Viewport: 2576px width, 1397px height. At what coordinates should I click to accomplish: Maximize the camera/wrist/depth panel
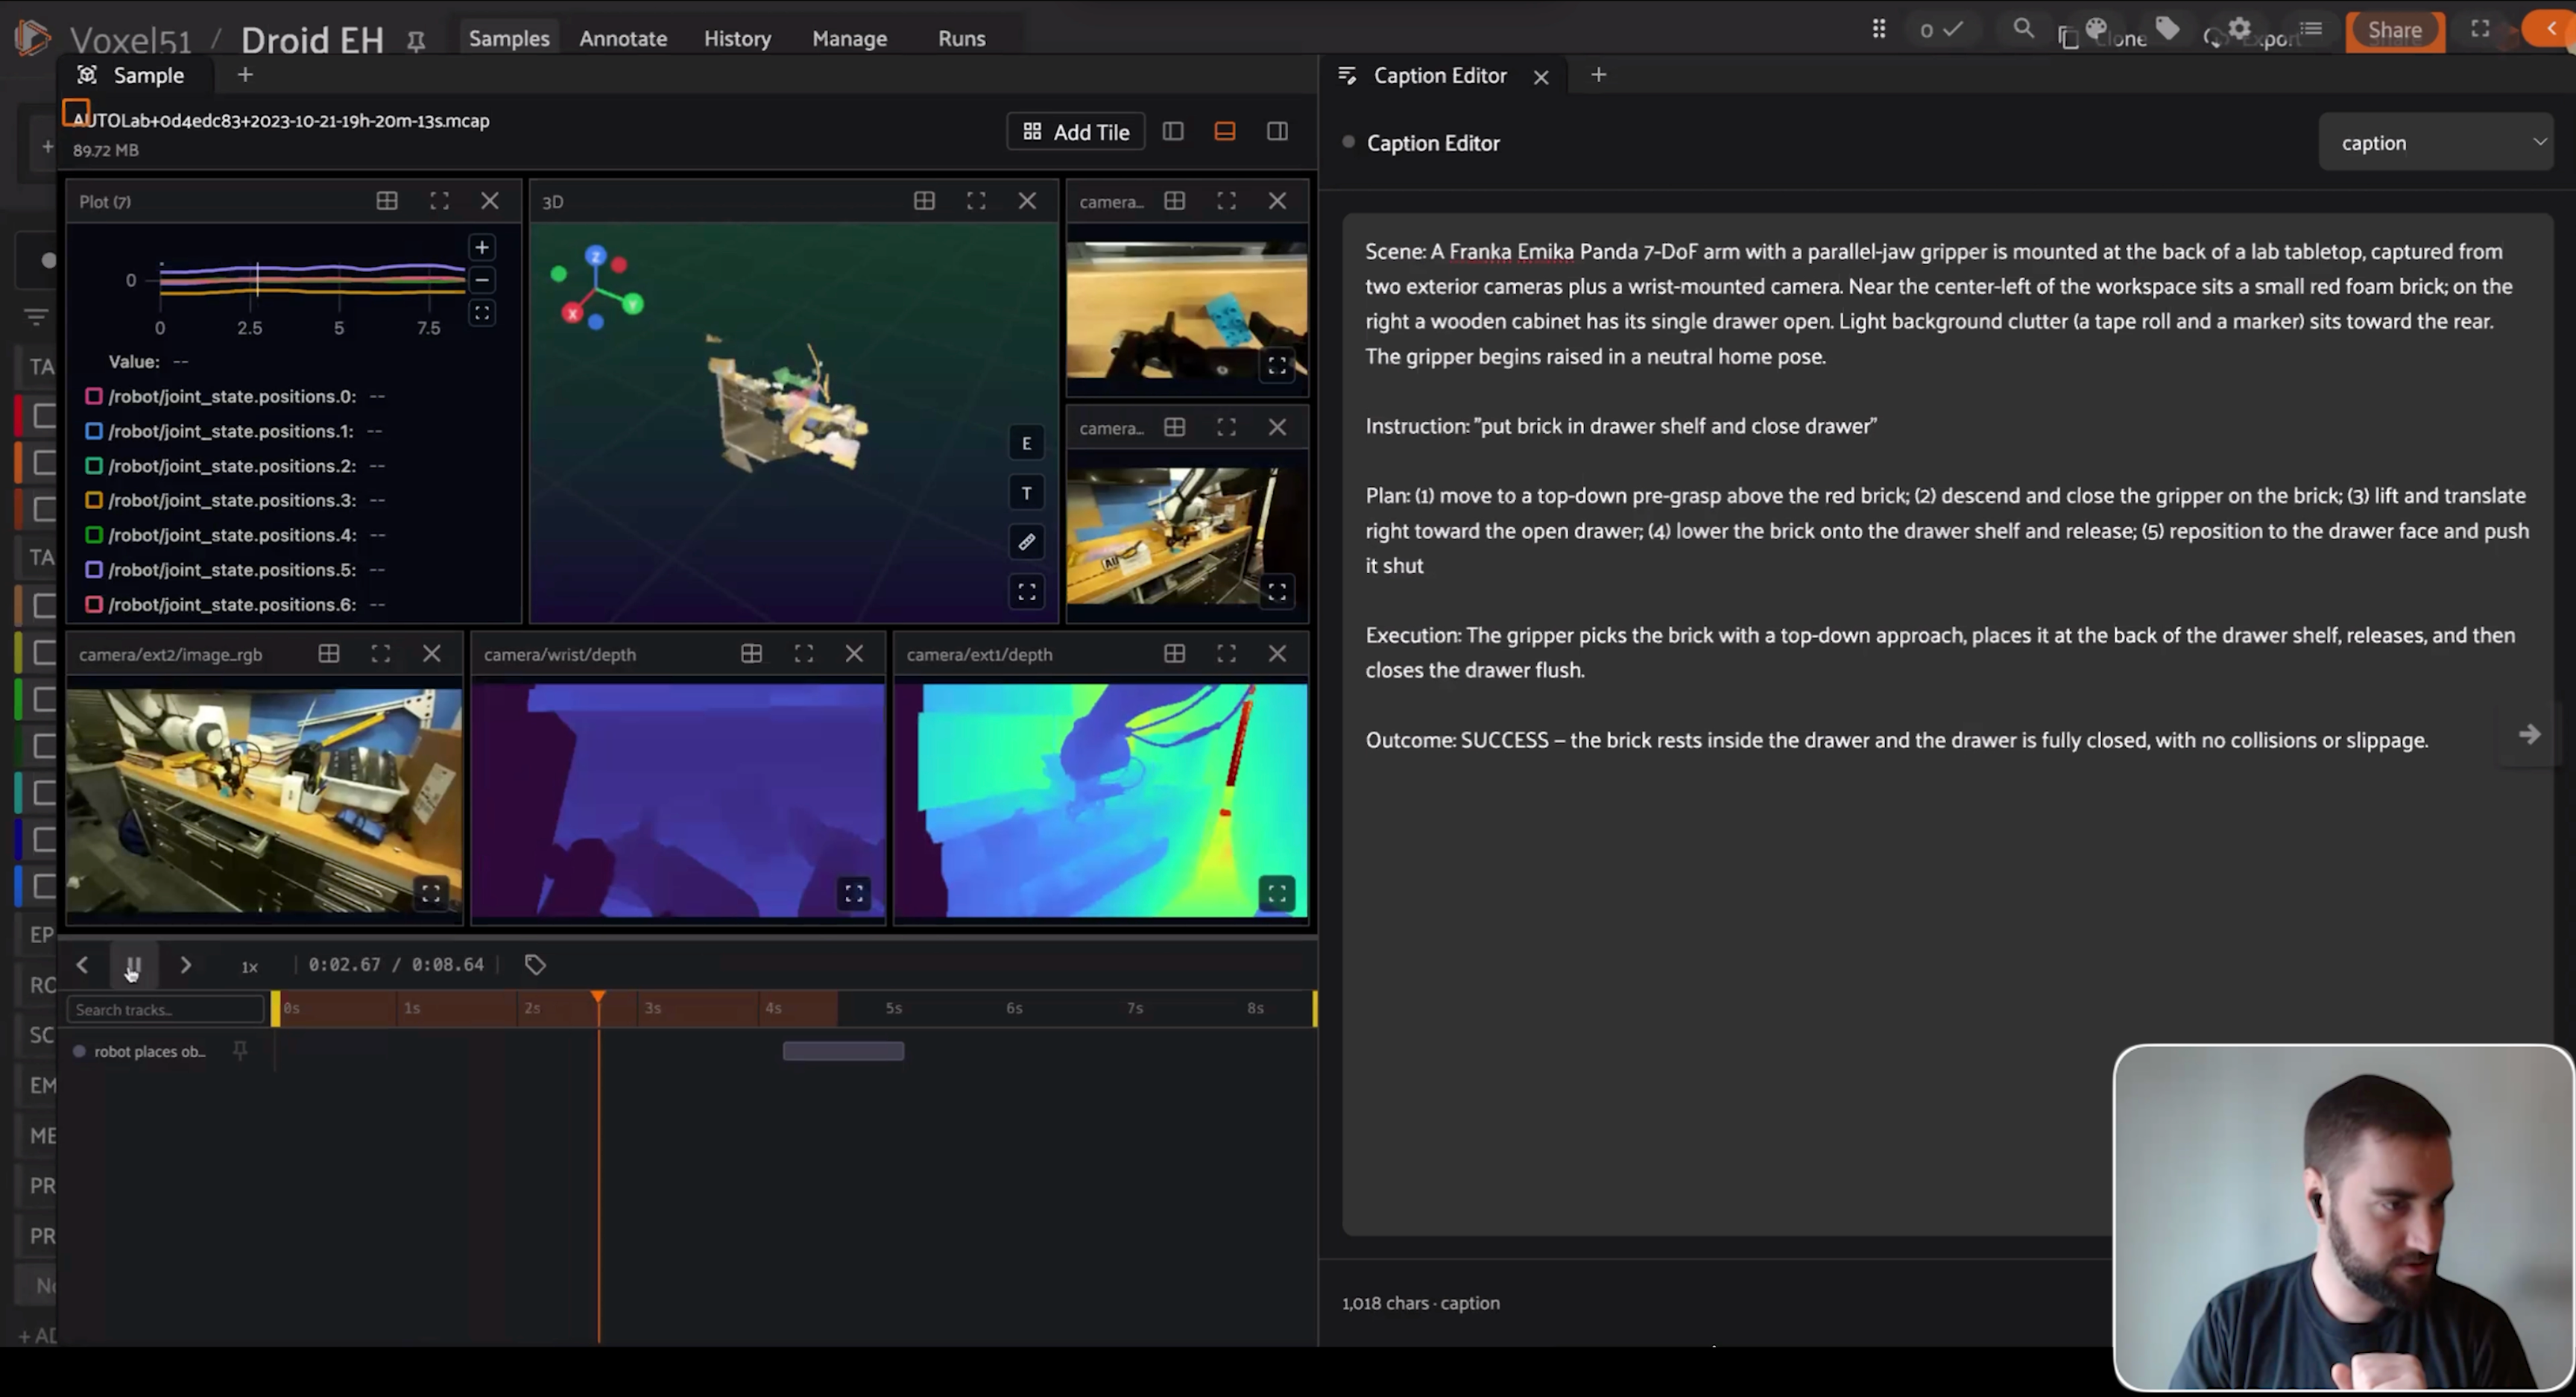pos(803,654)
